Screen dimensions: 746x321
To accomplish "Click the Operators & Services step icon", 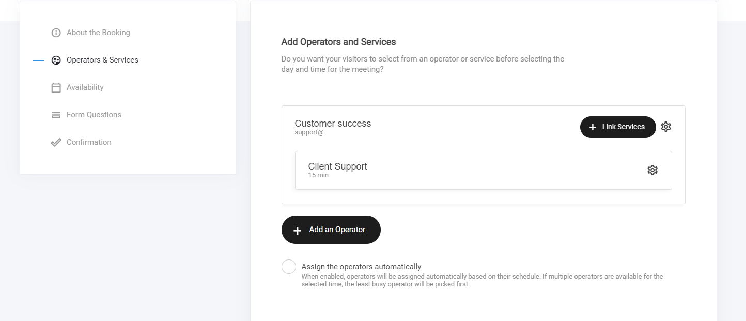I will [56, 60].
